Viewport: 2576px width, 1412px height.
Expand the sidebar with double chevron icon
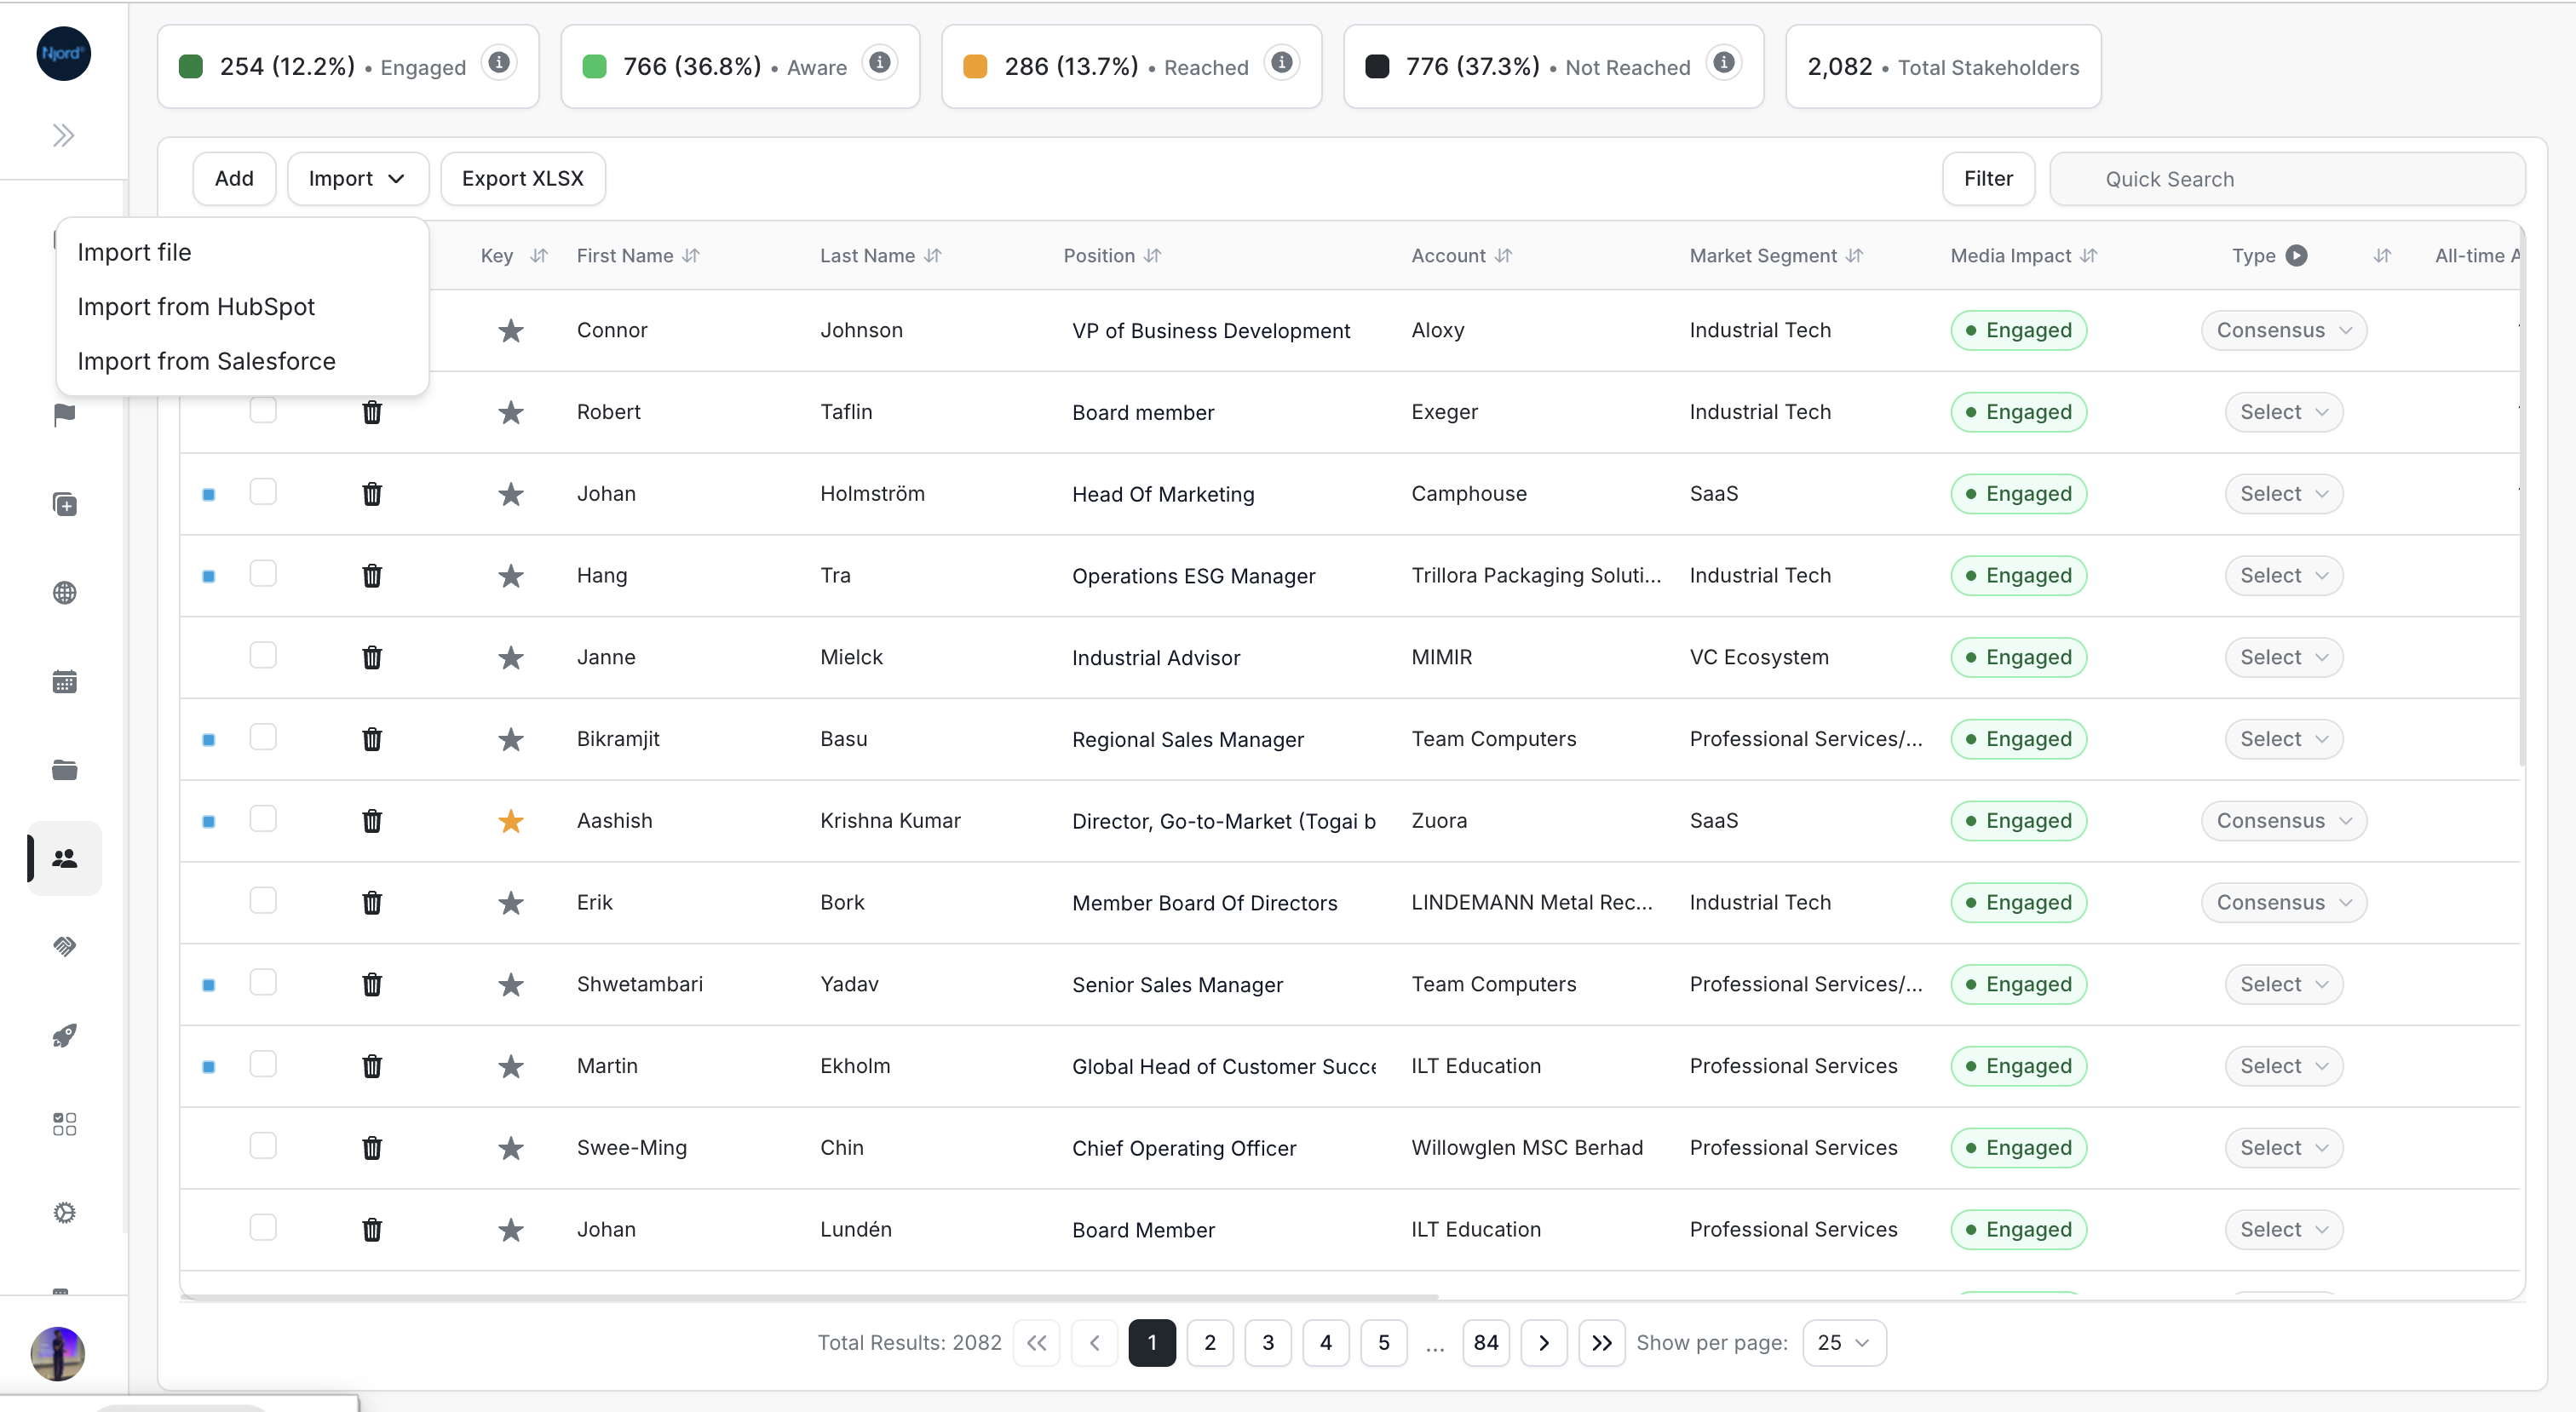point(64,135)
